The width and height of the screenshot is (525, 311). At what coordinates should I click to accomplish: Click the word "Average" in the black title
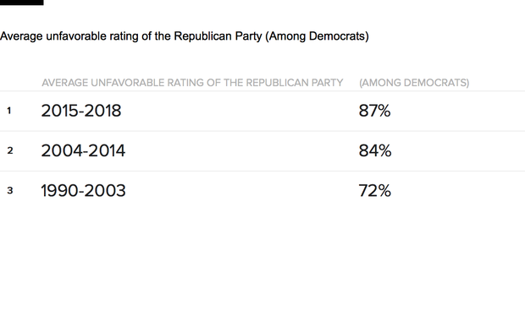click(21, 36)
